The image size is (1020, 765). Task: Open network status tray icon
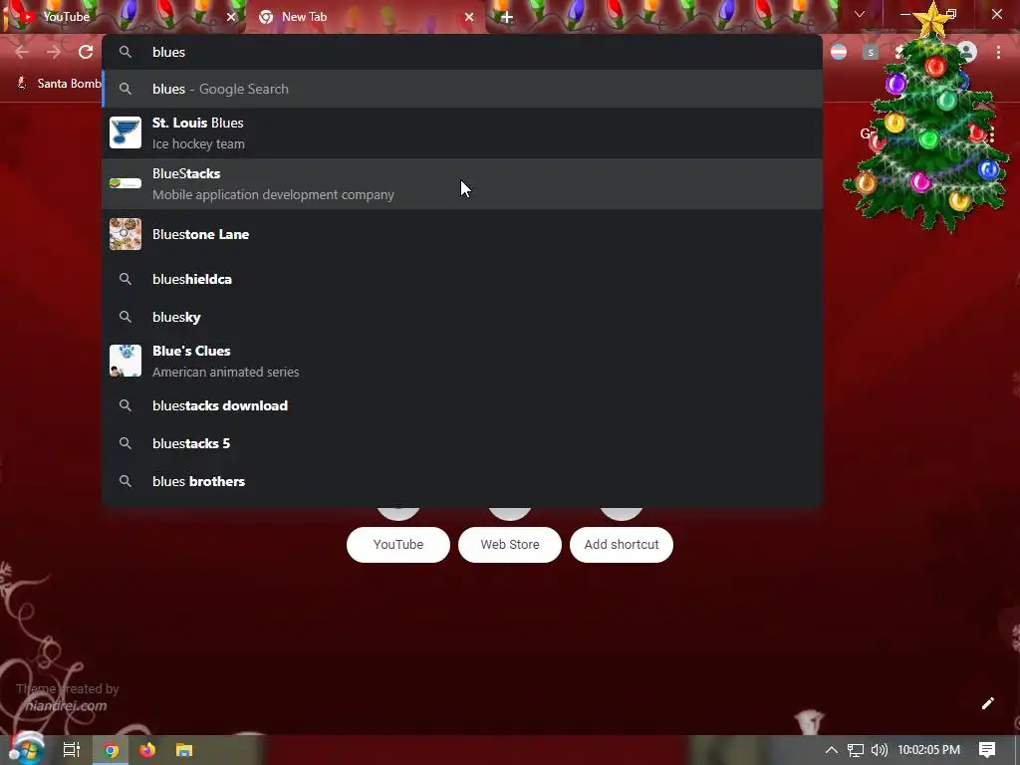pyautogui.click(x=856, y=750)
